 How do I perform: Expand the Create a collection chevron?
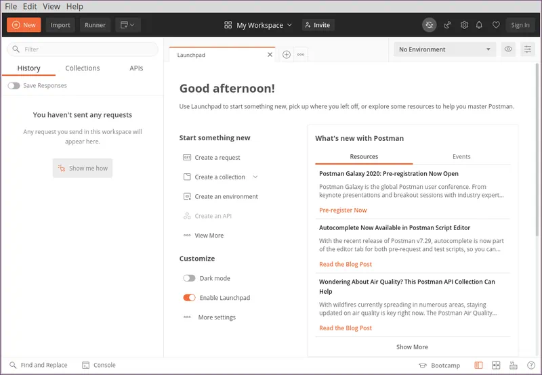(255, 177)
